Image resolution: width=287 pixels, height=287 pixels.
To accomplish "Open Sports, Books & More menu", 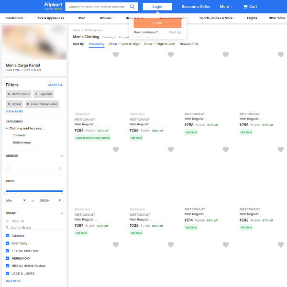I will coord(218,18).
